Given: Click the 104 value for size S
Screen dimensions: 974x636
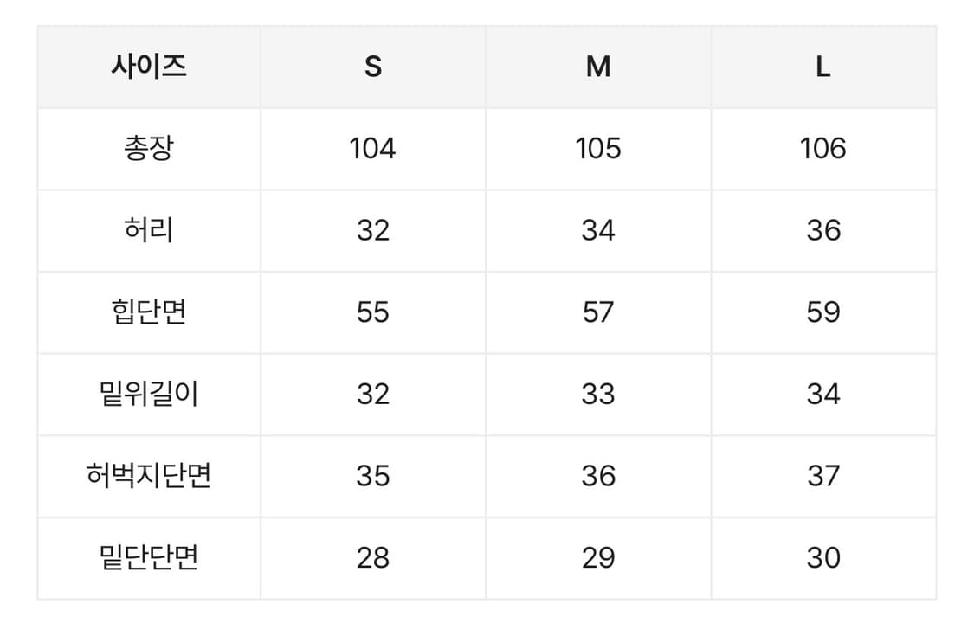Looking at the screenshot, I should (373, 148).
